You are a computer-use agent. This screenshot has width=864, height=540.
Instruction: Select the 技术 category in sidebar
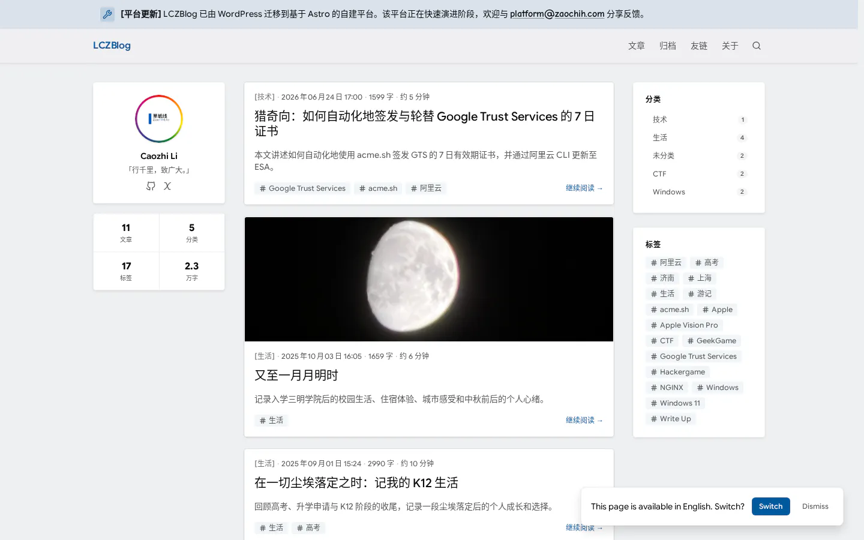pos(699,120)
